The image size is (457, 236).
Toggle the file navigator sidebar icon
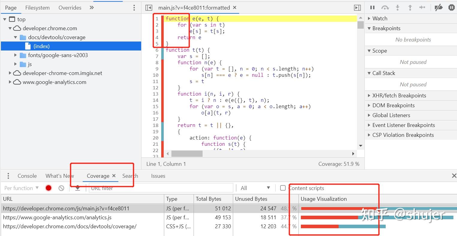[x=149, y=8]
